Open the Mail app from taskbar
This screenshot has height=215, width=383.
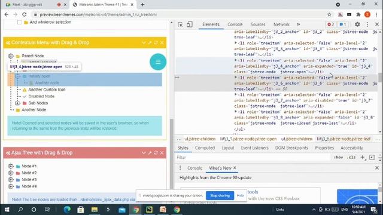(122, 210)
